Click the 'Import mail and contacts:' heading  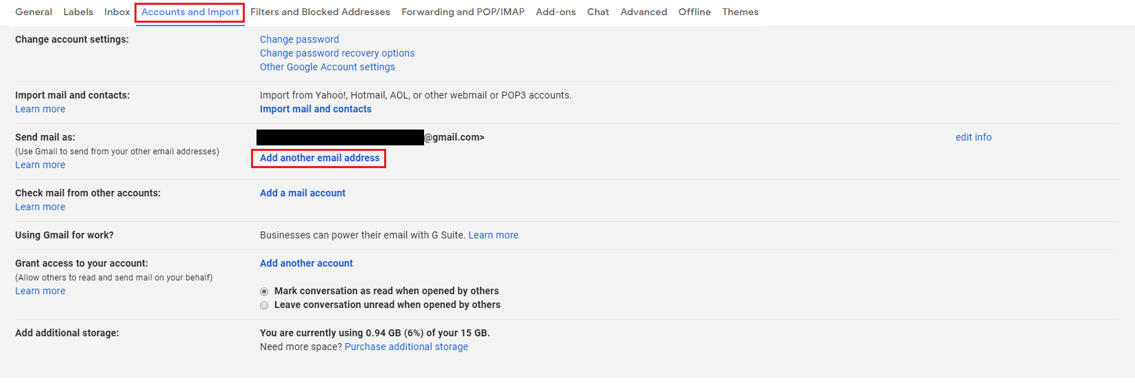(72, 95)
